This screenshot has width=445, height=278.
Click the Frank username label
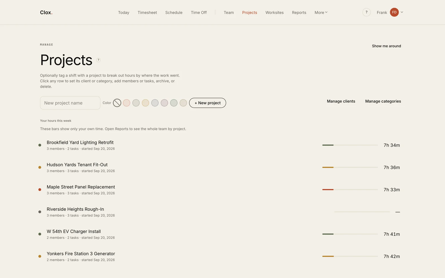pos(382,13)
